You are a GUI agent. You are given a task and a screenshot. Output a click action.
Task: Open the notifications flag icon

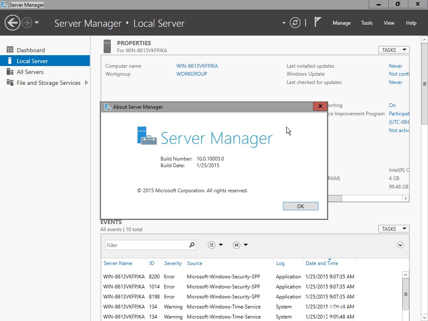(x=317, y=22)
